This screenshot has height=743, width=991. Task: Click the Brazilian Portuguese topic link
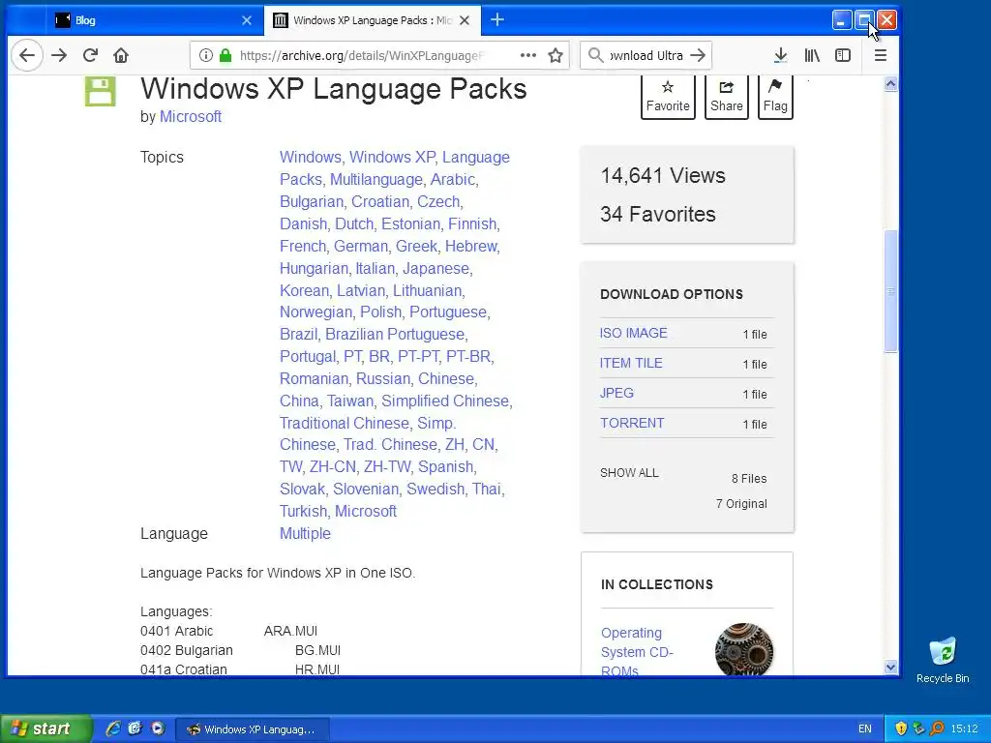[395, 334]
